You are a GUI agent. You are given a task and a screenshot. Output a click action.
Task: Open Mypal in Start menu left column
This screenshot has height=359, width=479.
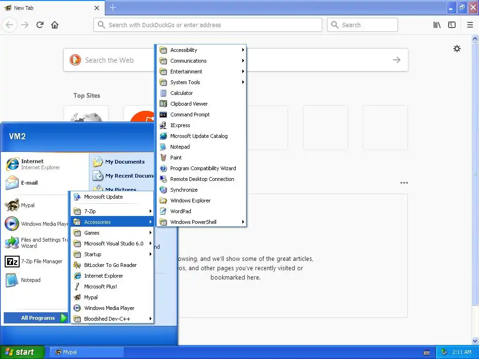coord(35,206)
